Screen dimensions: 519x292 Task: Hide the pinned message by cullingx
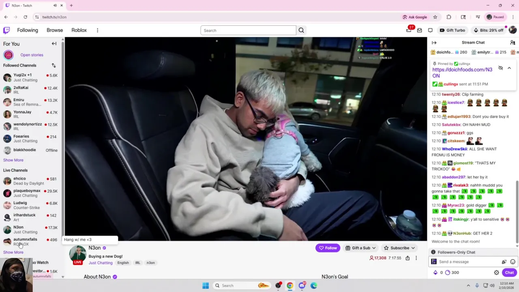pyautogui.click(x=500, y=68)
